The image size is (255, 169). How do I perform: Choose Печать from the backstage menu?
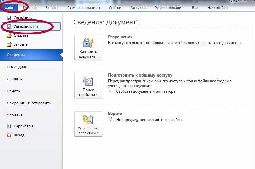pyautogui.click(x=13, y=91)
